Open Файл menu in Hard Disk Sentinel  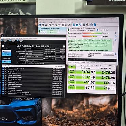tap(40, 22)
